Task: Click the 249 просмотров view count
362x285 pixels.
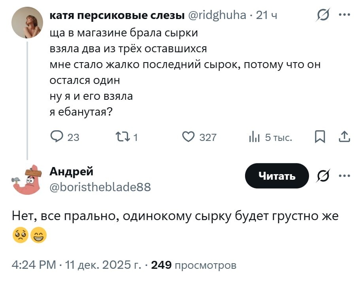Action: point(194,264)
